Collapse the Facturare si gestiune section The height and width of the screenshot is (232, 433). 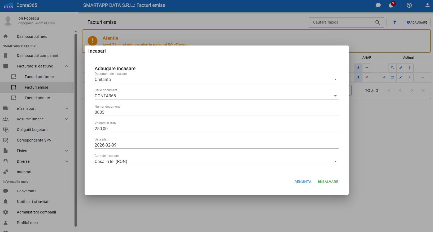click(67, 66)
